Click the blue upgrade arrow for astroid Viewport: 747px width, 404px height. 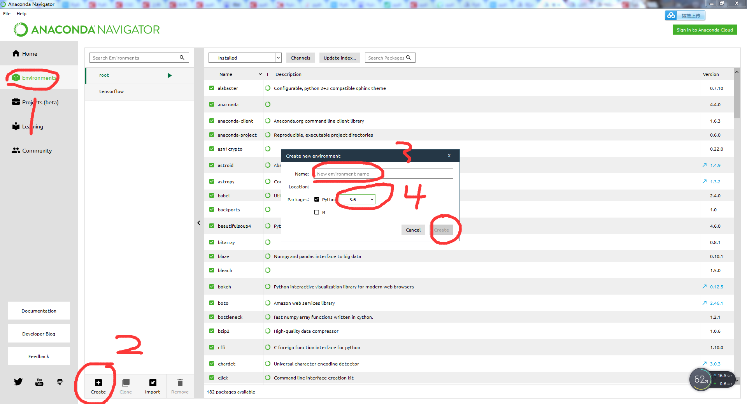tap(705, 165)
